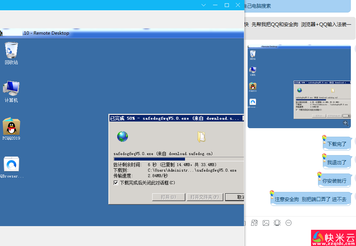This screenshot has width=356, height=246.
Task: Click the file name line with download.safedog.cn
Action: (x=163, y=154)
